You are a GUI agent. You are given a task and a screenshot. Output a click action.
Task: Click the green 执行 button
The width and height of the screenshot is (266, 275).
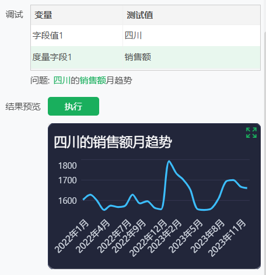pyautogui.click(x=73, y=106)
